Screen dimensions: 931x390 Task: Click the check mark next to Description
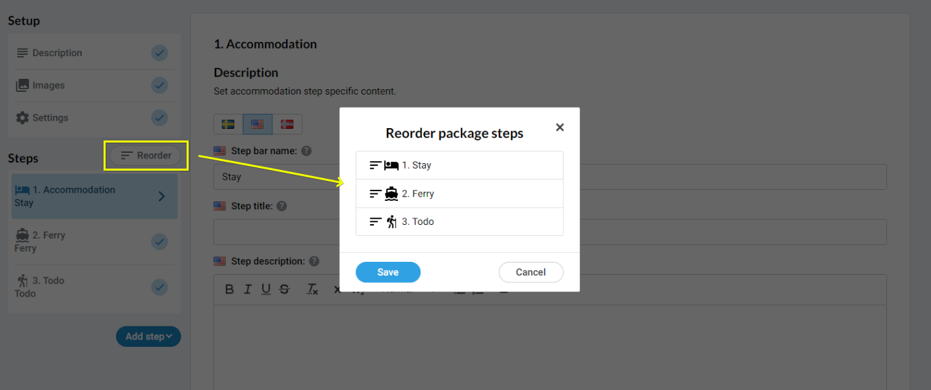coord(159,53)
